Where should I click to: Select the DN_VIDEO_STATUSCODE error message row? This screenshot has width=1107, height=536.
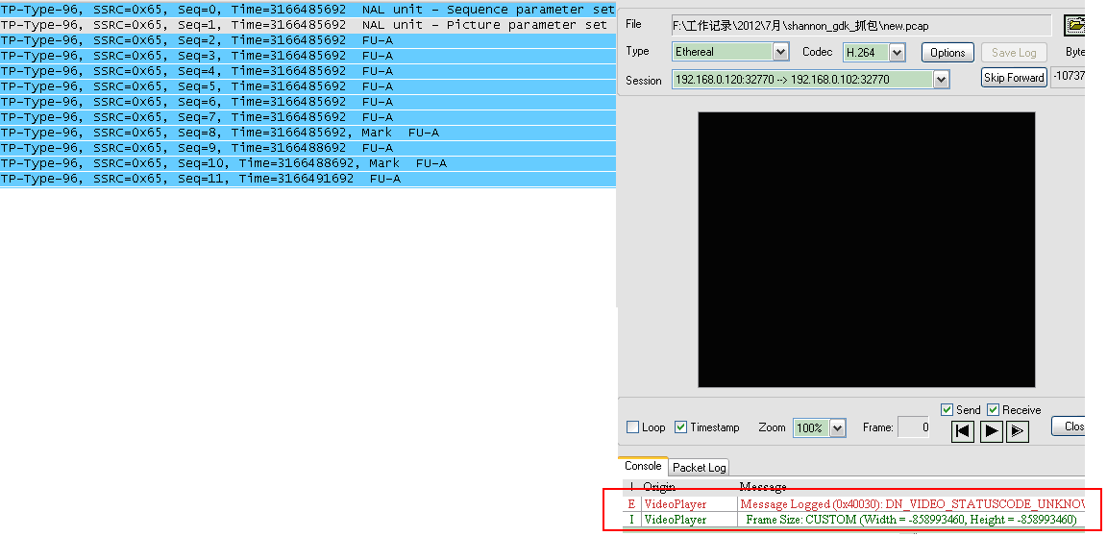click(x=853, y=504)
